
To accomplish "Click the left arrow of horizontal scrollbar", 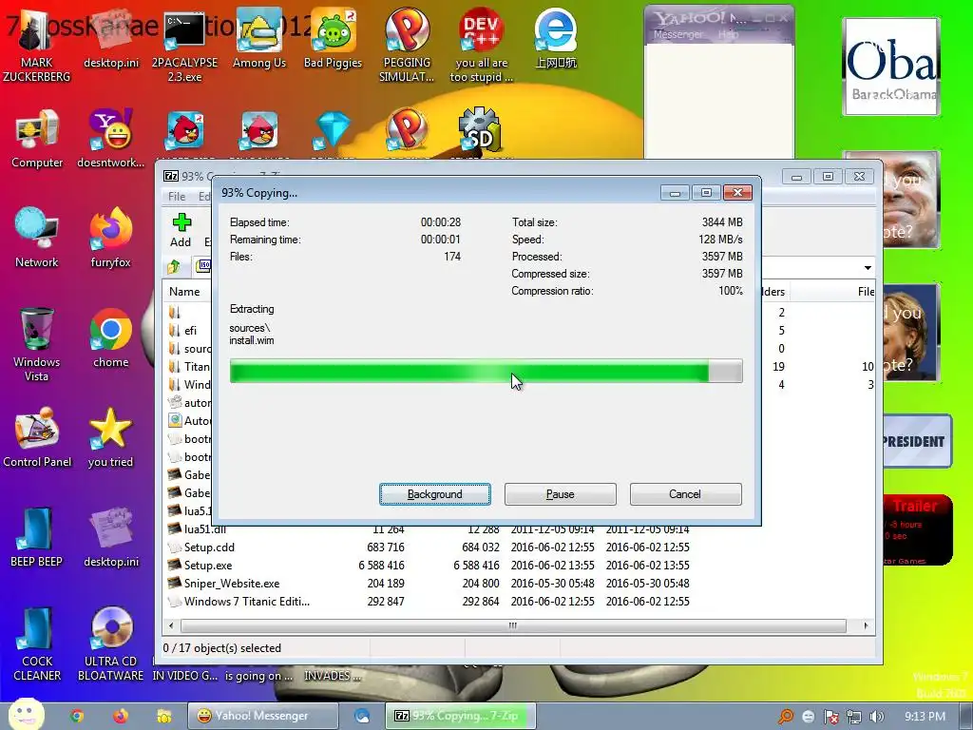I will click(x=171, y=625).
